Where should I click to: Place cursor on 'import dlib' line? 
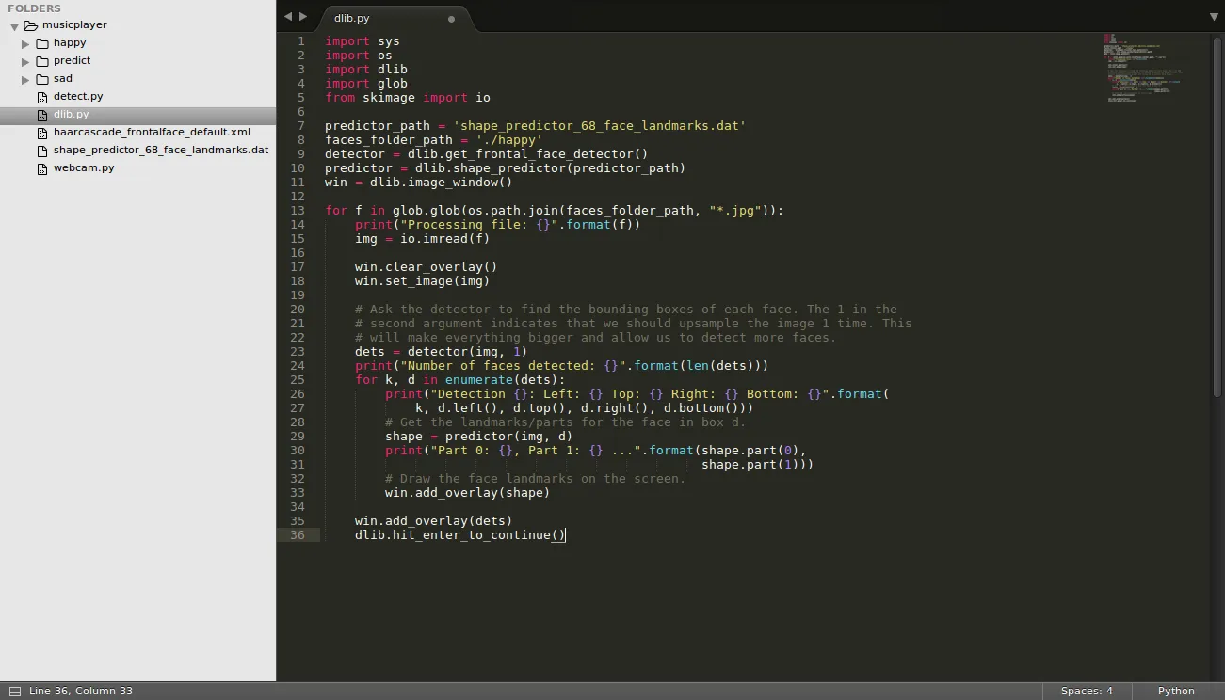[366, 70]
